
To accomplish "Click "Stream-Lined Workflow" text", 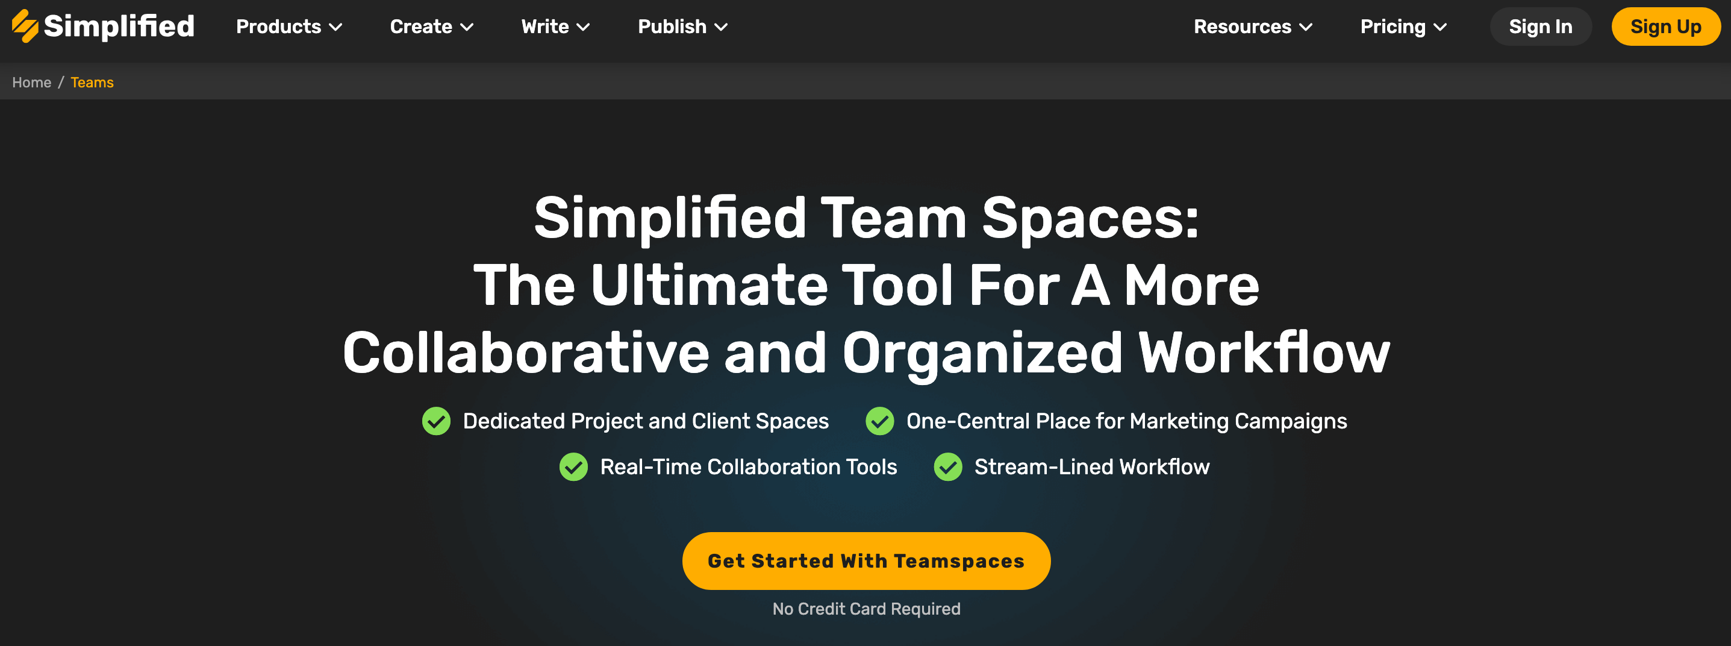I will 1092,467.
